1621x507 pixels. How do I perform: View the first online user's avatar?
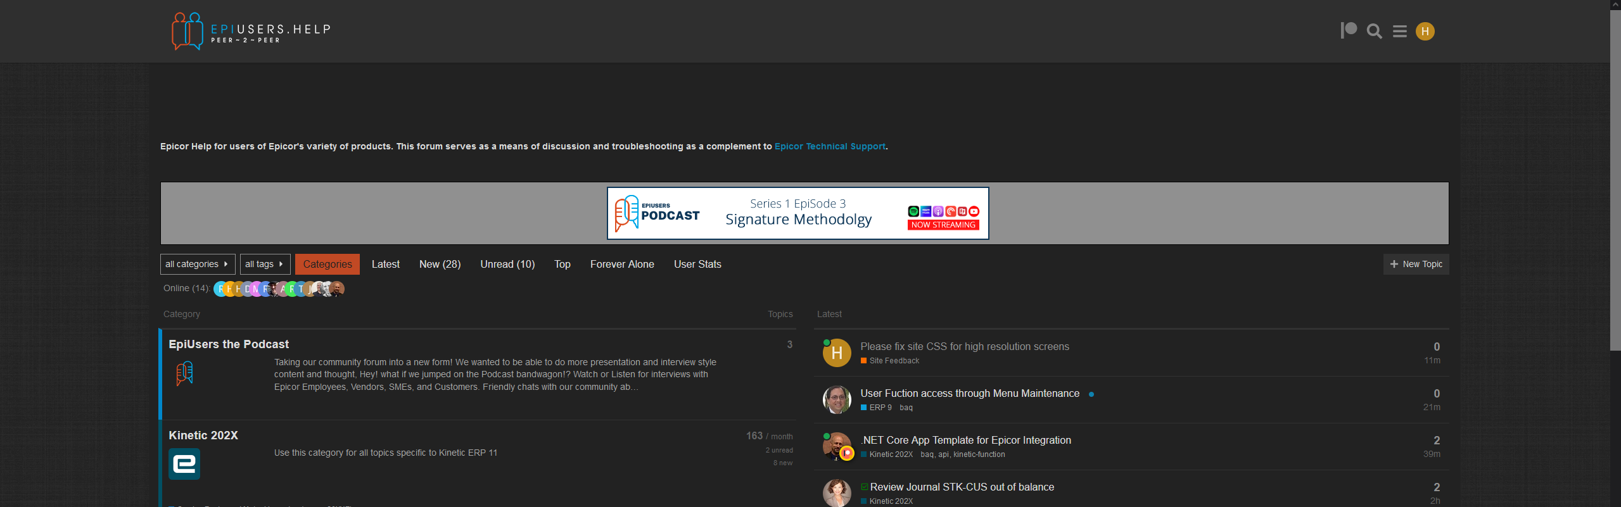point(220,289)
